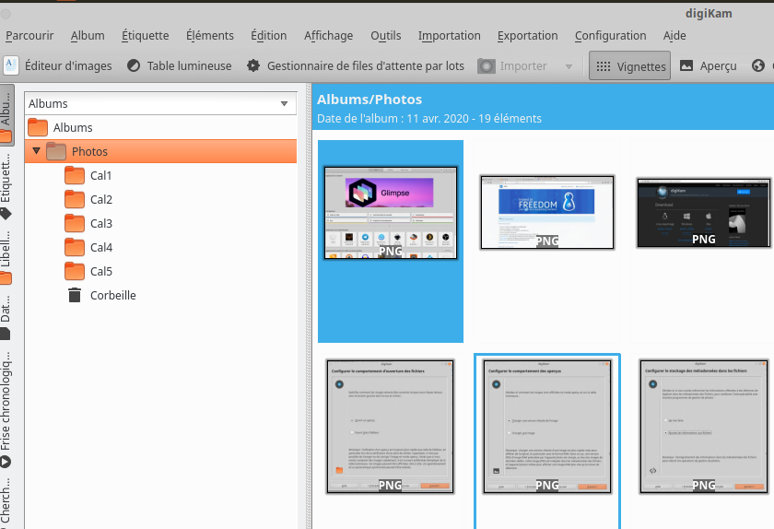Open the Albums combo box
Viewport: 774px width, 529px height.
160,104
